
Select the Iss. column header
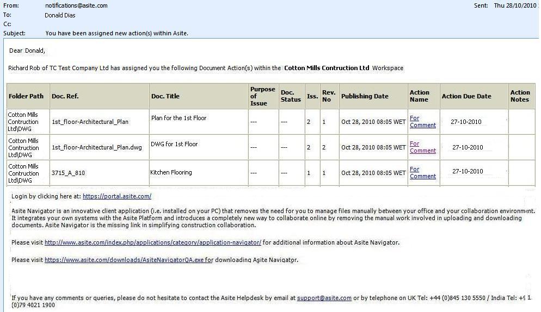[312, 96]
